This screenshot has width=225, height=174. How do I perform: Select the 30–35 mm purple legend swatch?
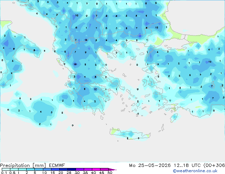79,169
